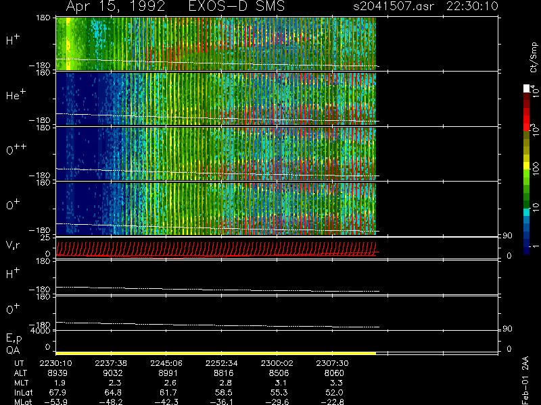The height and width of the screenshot is (405, 541).
Task: Select the "E,p" row label
Action: [x=14, y=339]
